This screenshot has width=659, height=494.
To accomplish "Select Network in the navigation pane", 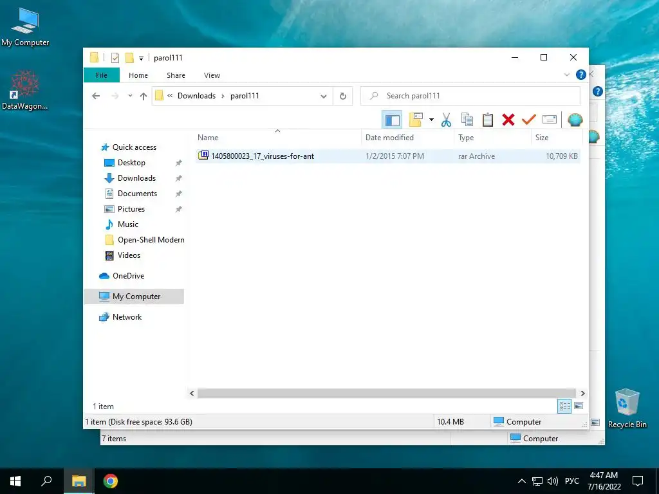I will click(x=127, y=317).
